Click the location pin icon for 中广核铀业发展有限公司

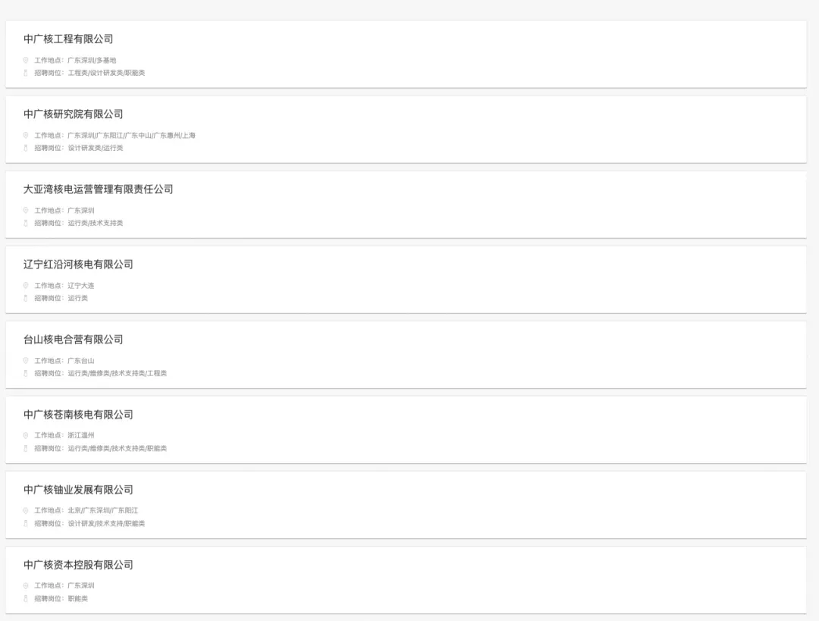pos(26,510)
